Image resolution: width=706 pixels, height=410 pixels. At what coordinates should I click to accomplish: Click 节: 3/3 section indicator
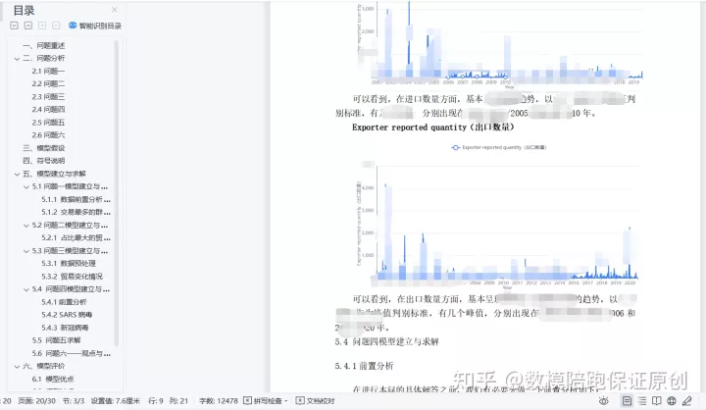click(x=74, y=401)
